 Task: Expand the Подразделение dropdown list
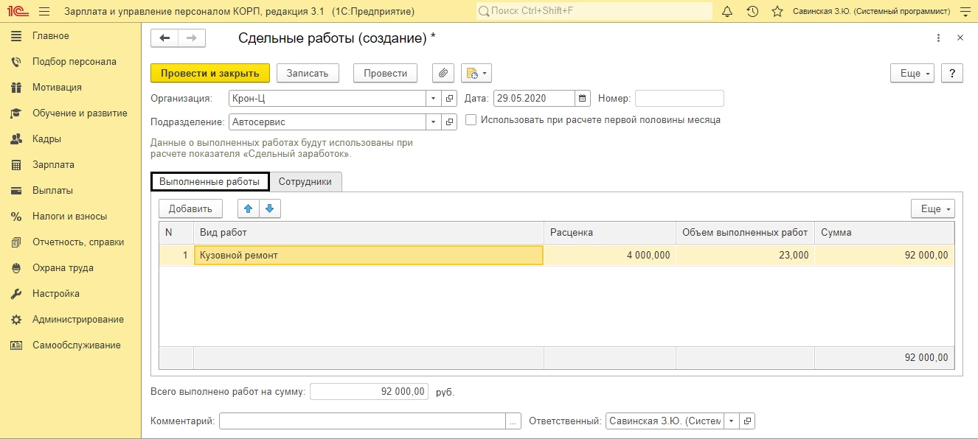click(433, 122)
